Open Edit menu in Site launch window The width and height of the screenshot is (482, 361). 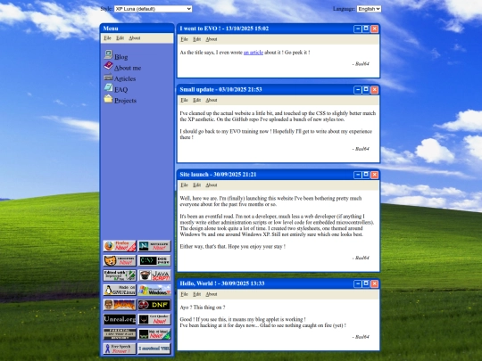coord(196,185)
